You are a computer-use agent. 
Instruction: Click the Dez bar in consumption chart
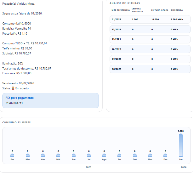(165, 155)
